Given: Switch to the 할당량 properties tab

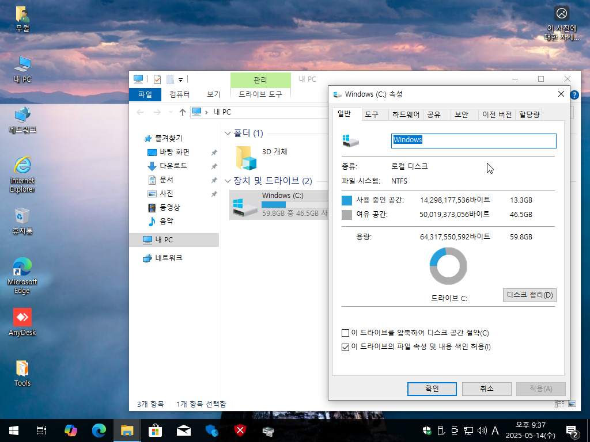Looking at the screenshot, I should (x=530, y=115).
